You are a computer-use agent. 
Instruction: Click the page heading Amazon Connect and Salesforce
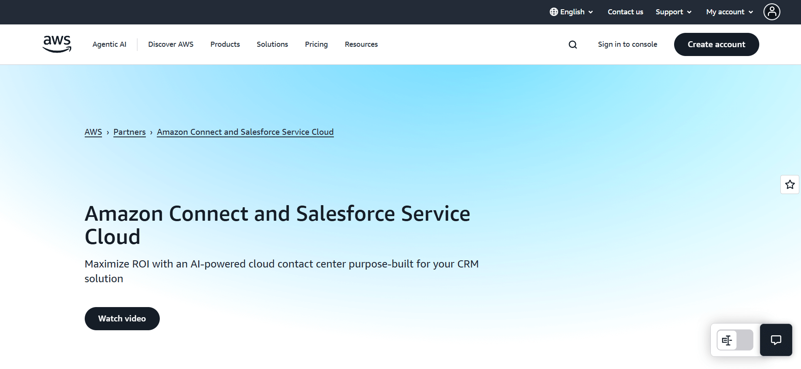pos(277,225)
